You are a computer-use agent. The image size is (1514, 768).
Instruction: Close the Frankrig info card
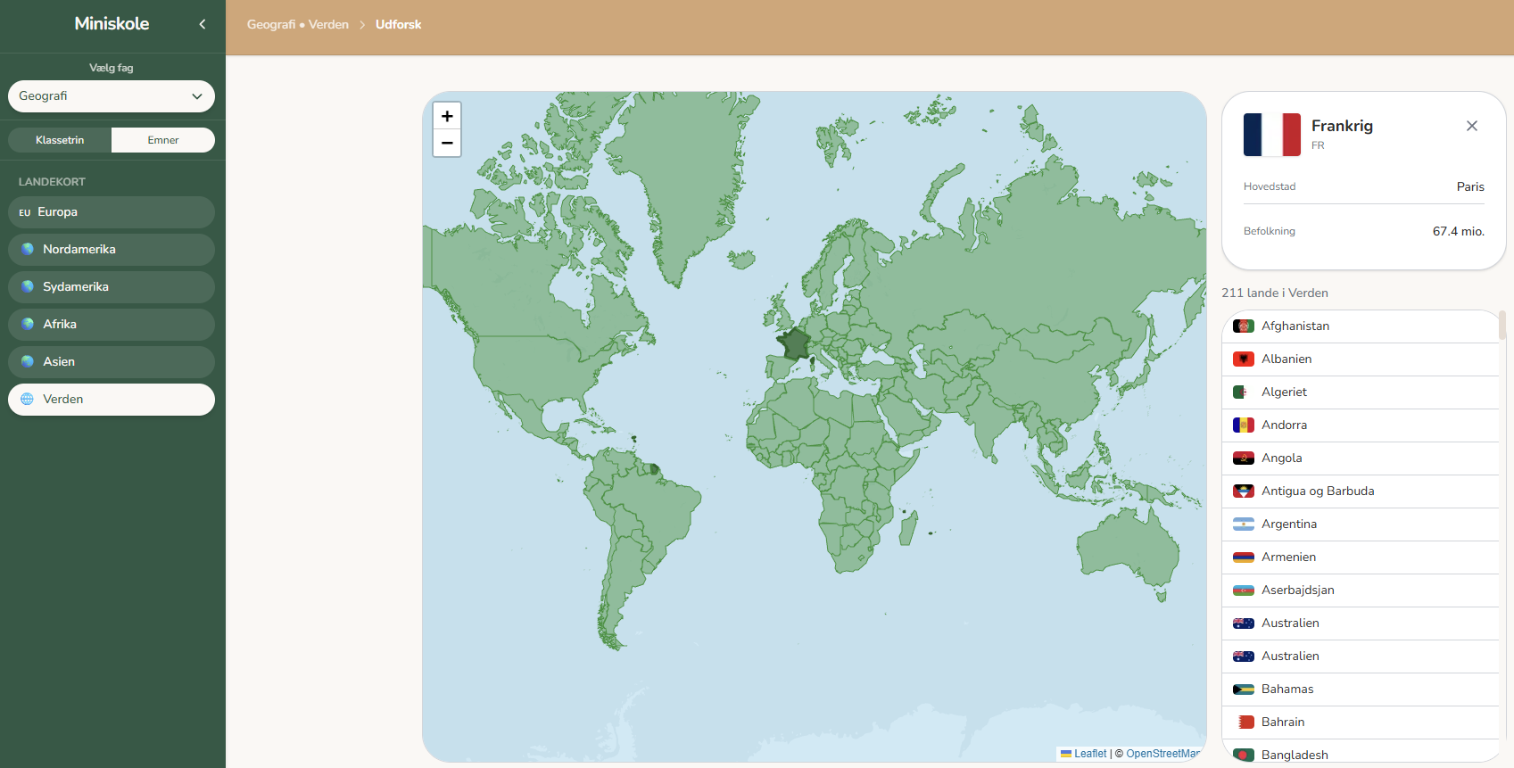tap(1471, 126)
